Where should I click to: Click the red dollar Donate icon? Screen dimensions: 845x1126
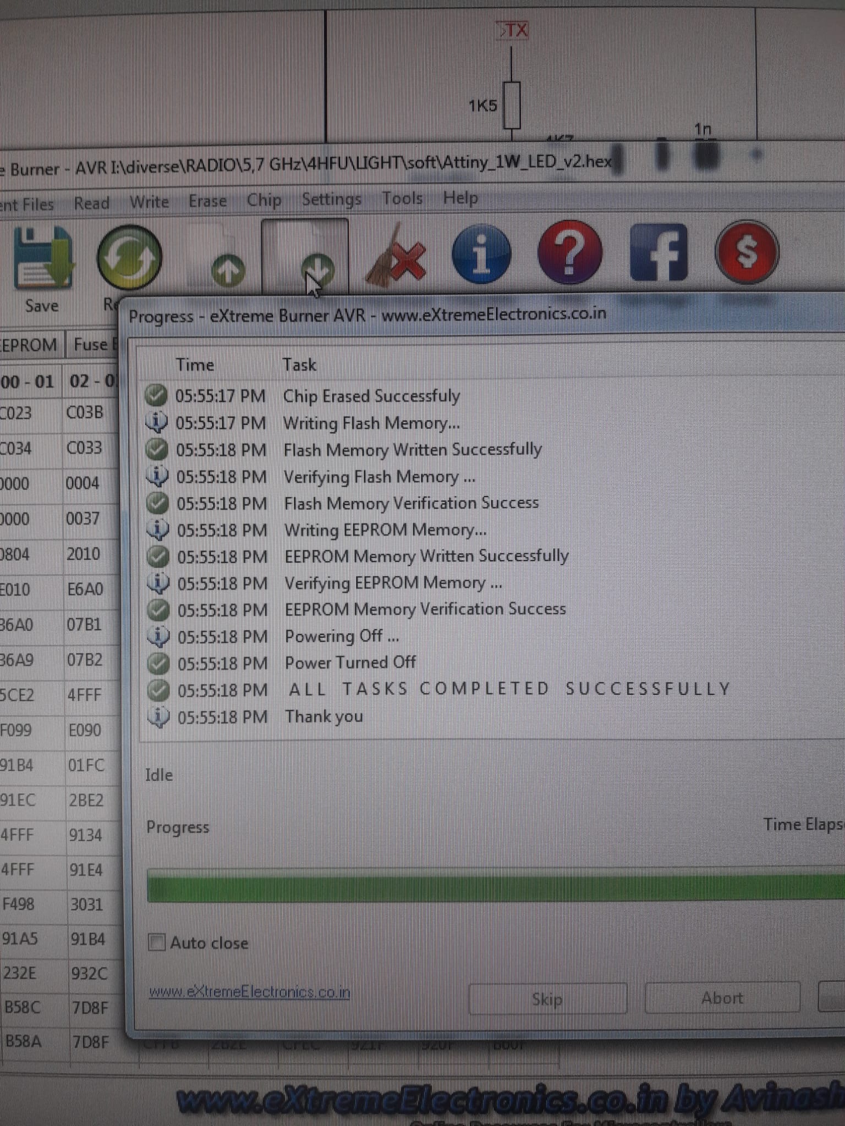click(747, 252)
